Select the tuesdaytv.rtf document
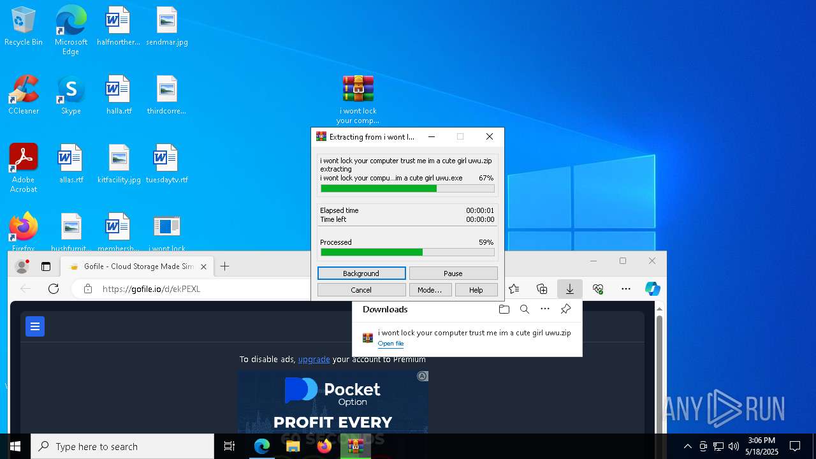 tap(166, 164)
